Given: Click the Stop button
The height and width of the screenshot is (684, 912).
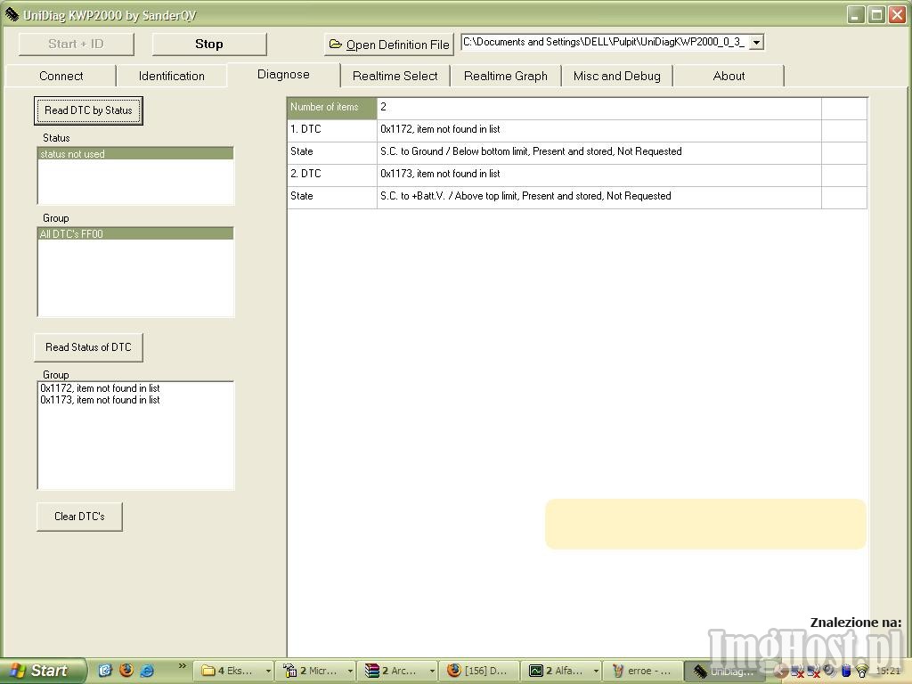Looking at the screenshot, I should 209,45.
